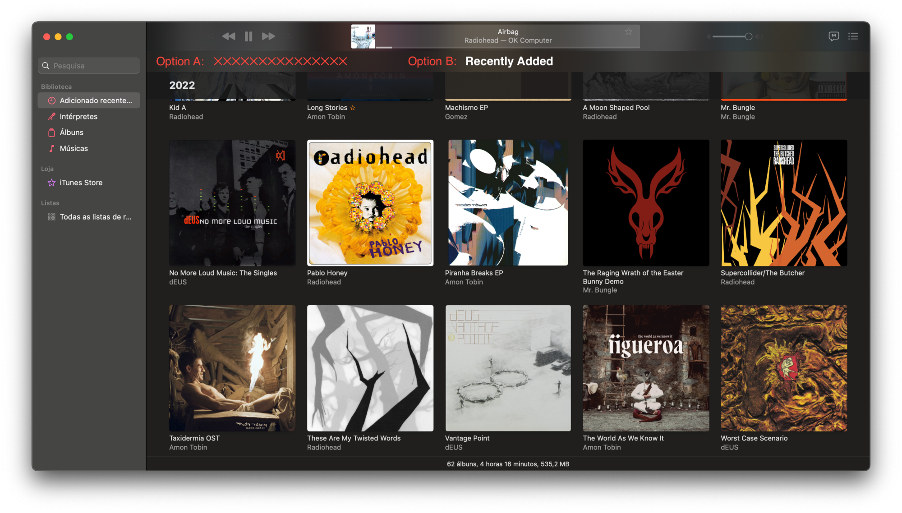Open Intérpretes in the sidebar
902x513 pixels.
coord(78,116)
